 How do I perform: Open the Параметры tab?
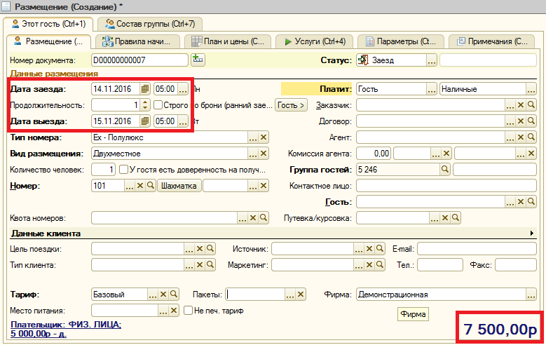point(401,41)
